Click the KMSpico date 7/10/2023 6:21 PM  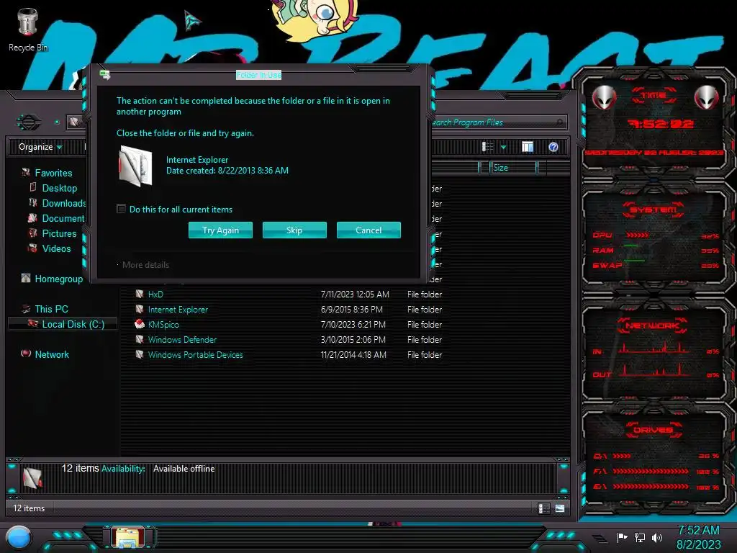click(353, 325)
